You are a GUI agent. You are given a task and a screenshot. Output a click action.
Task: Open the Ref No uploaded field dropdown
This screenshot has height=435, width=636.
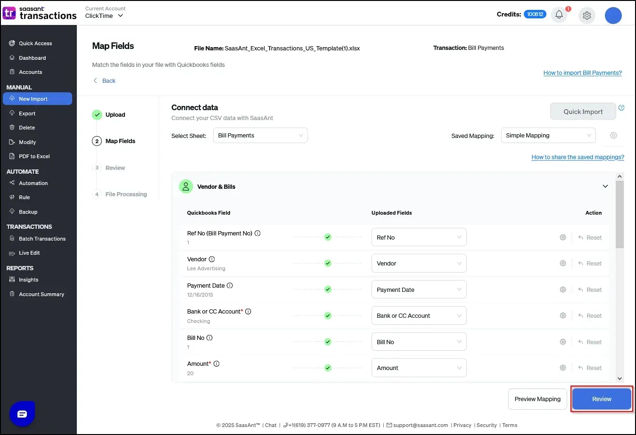[419, 237]
